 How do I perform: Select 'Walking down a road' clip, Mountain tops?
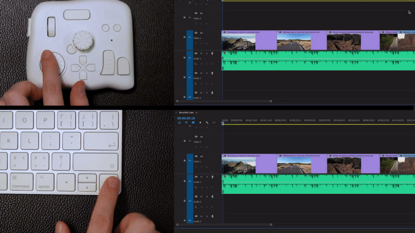(302, 164)
